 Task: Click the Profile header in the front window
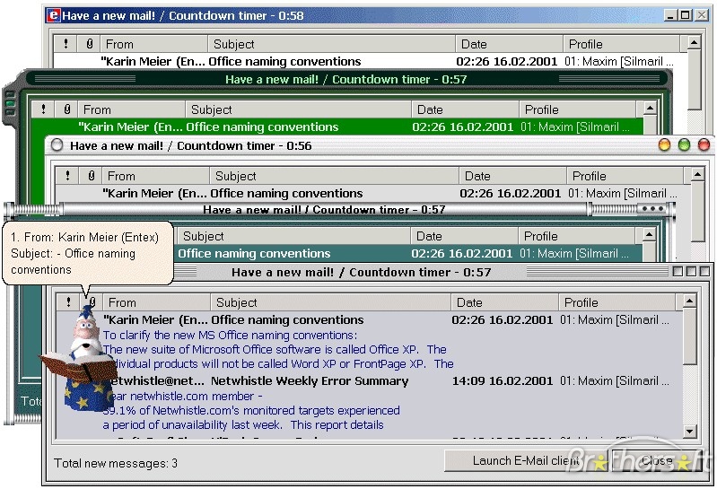click(616, 302)
